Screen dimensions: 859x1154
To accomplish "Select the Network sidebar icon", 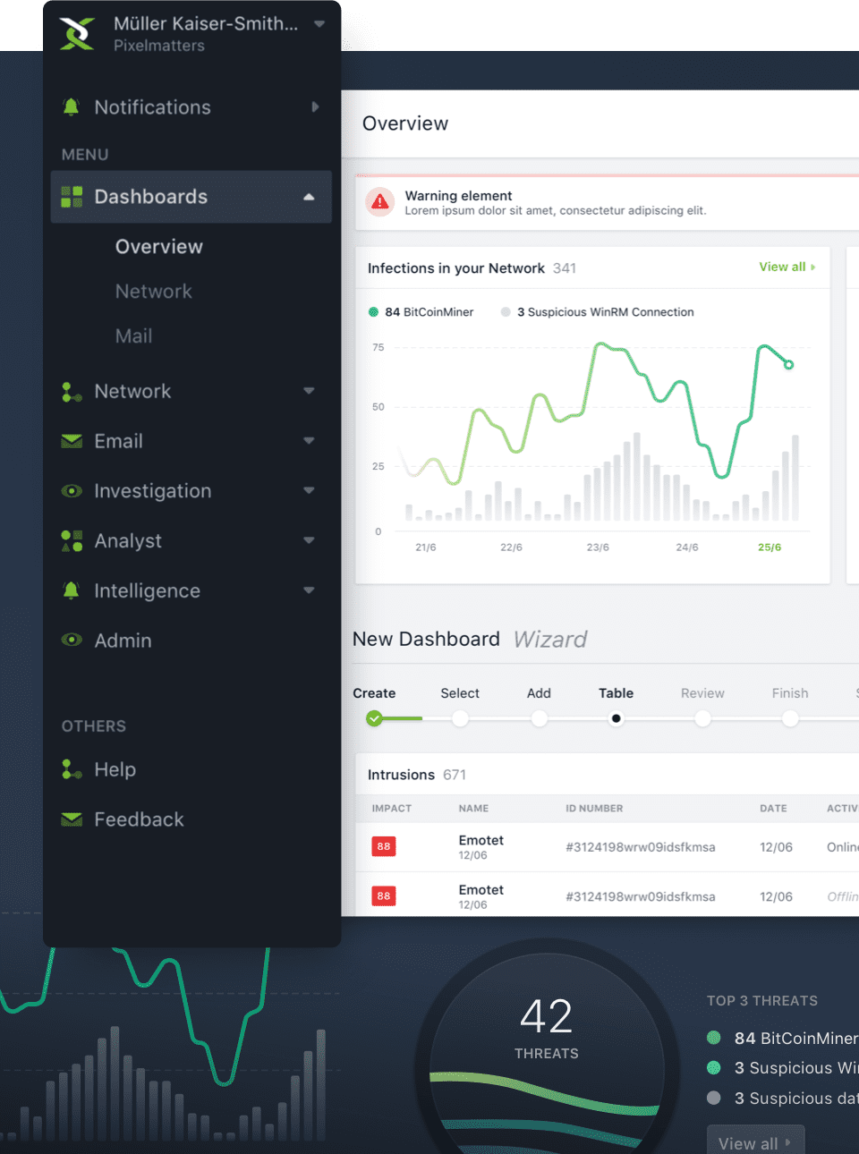I will click(71, 391).
